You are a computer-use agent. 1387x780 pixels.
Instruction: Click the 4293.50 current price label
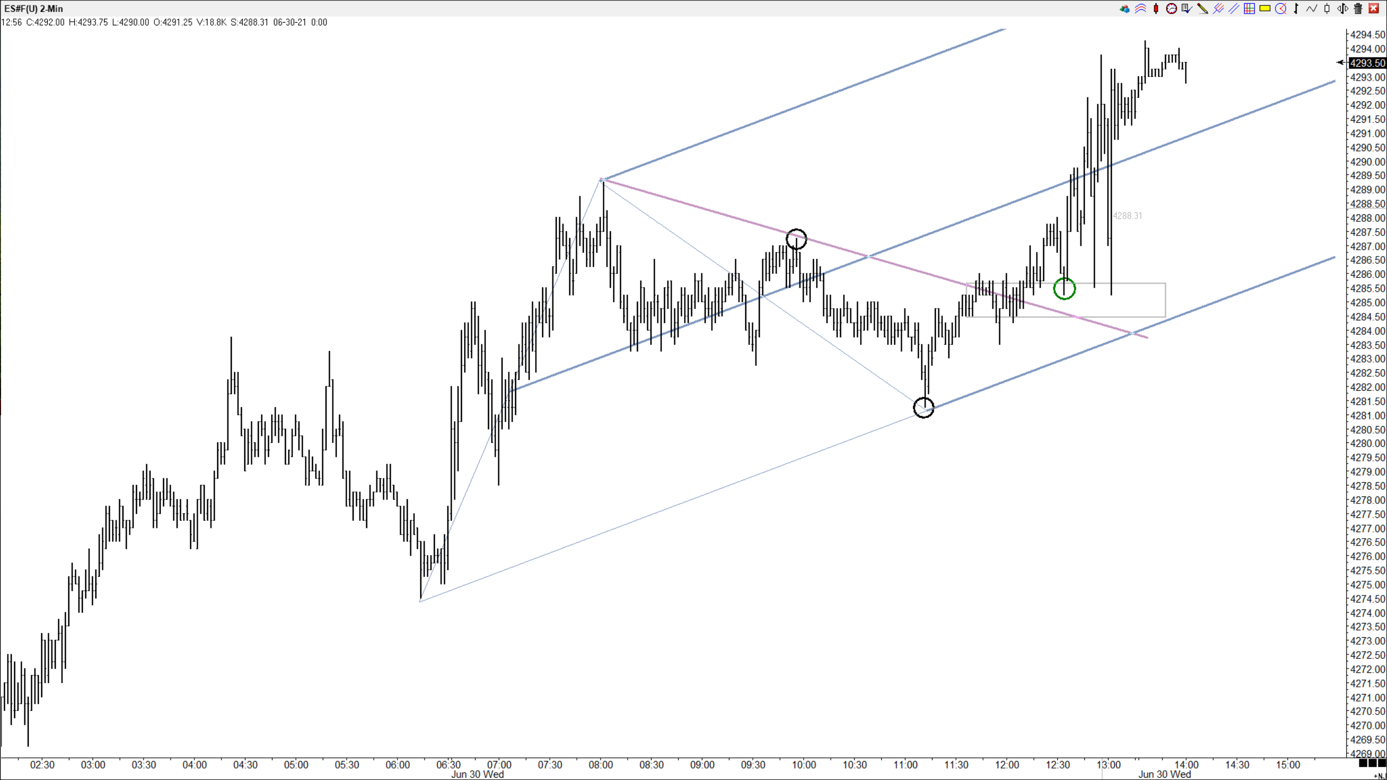(x=1367, y=63)
